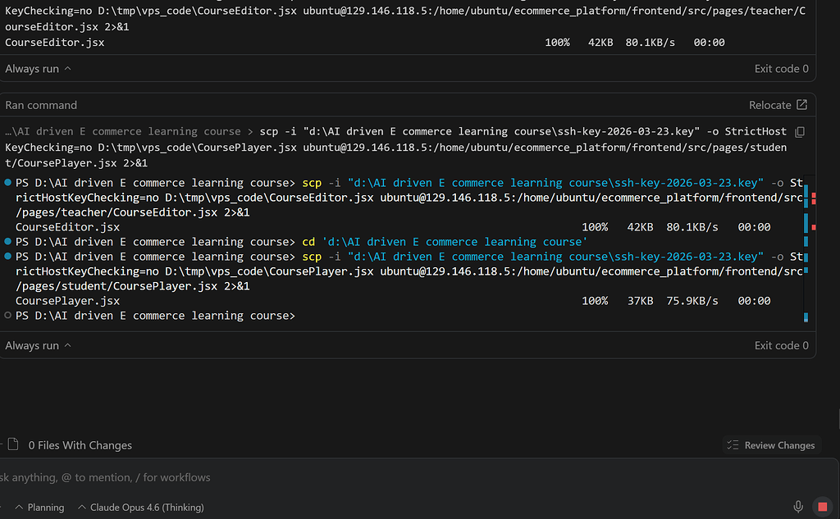Click the cd 'd:\AI driven E commerce learning course' command
840x519 pixels.
(x=445, y=242)
